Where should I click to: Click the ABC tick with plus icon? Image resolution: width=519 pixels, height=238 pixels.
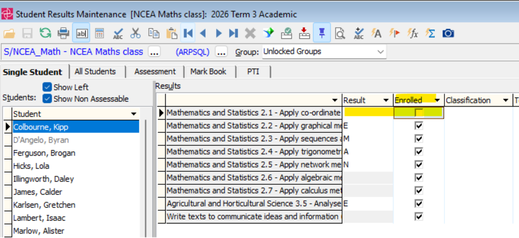358,33
